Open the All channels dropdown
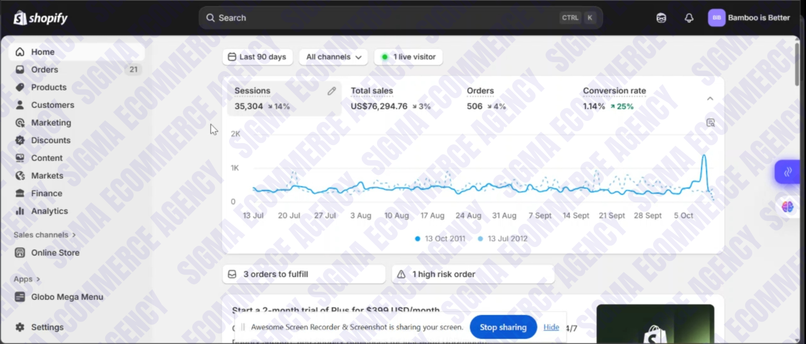This screenshot has height=344, width=806. (333, 57)
